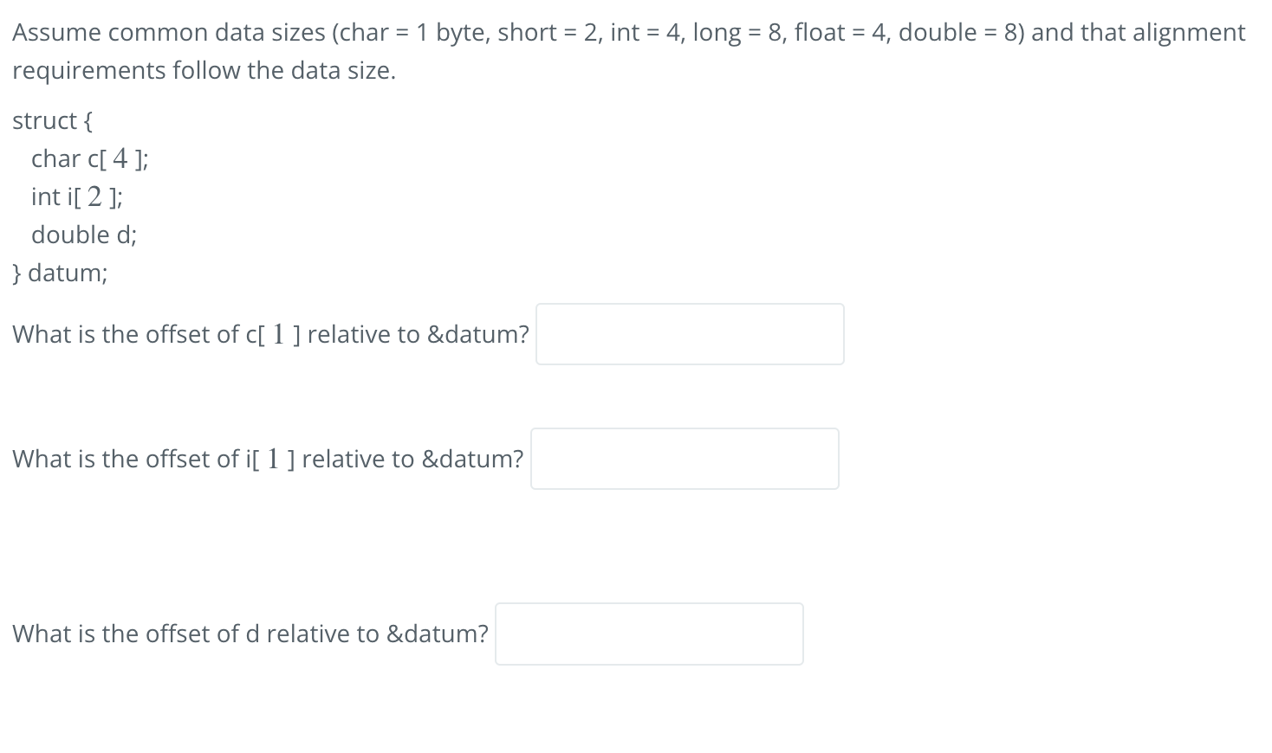This screenshot has height=753, width=1272.
Task: Click the index 1 in the c[ 1 ] question
Action: point(279,334)
